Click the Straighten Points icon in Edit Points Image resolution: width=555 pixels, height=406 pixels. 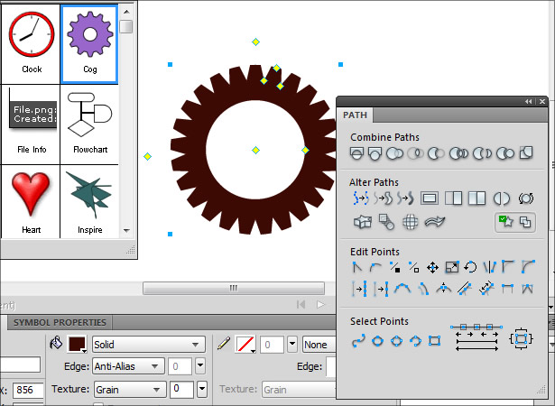(x=356, y=267)
